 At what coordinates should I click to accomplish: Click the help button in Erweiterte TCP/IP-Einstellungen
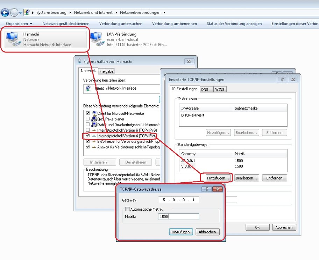(x=282, y=79)
